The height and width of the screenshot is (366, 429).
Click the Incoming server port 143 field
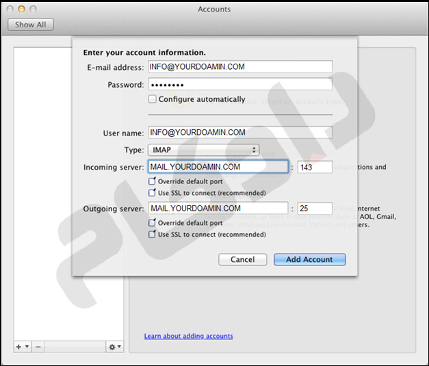point(315,167)
